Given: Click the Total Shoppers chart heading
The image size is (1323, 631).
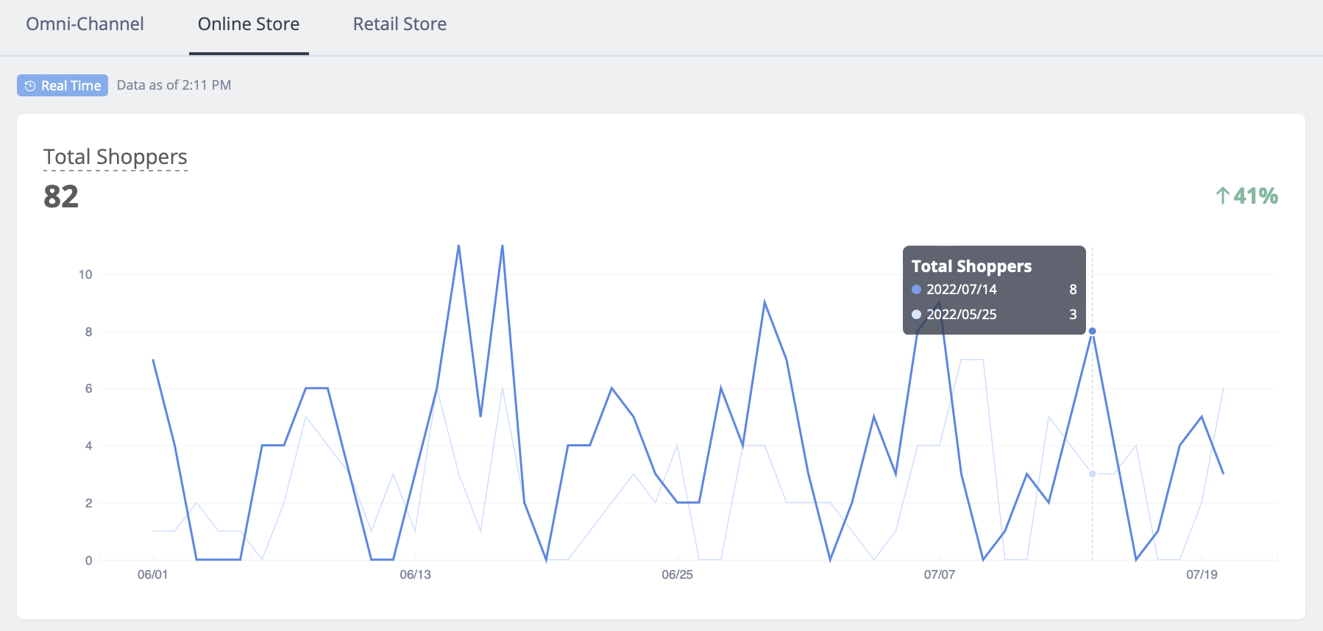Looking at the screenshot, I should tap(116, 157).
